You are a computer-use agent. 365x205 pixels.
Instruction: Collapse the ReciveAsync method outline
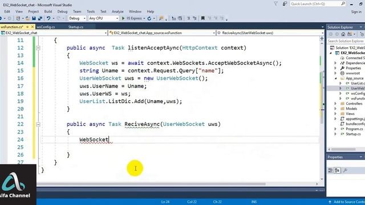pos(38,124)
